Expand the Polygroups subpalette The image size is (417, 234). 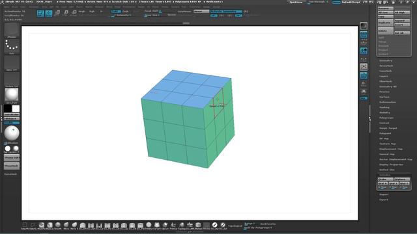pyautogui.click(x=386, y=118)
